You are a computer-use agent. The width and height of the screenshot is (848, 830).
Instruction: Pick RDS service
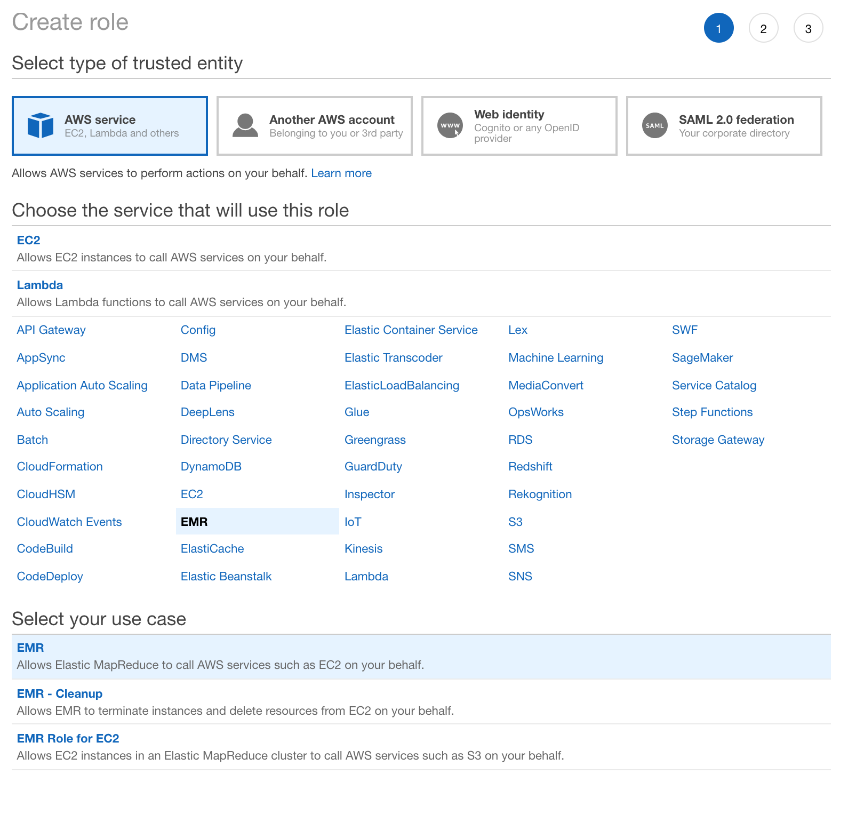coord(521,440)
